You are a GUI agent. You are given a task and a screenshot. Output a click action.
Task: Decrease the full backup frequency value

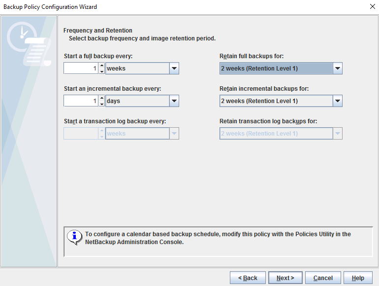102,71
